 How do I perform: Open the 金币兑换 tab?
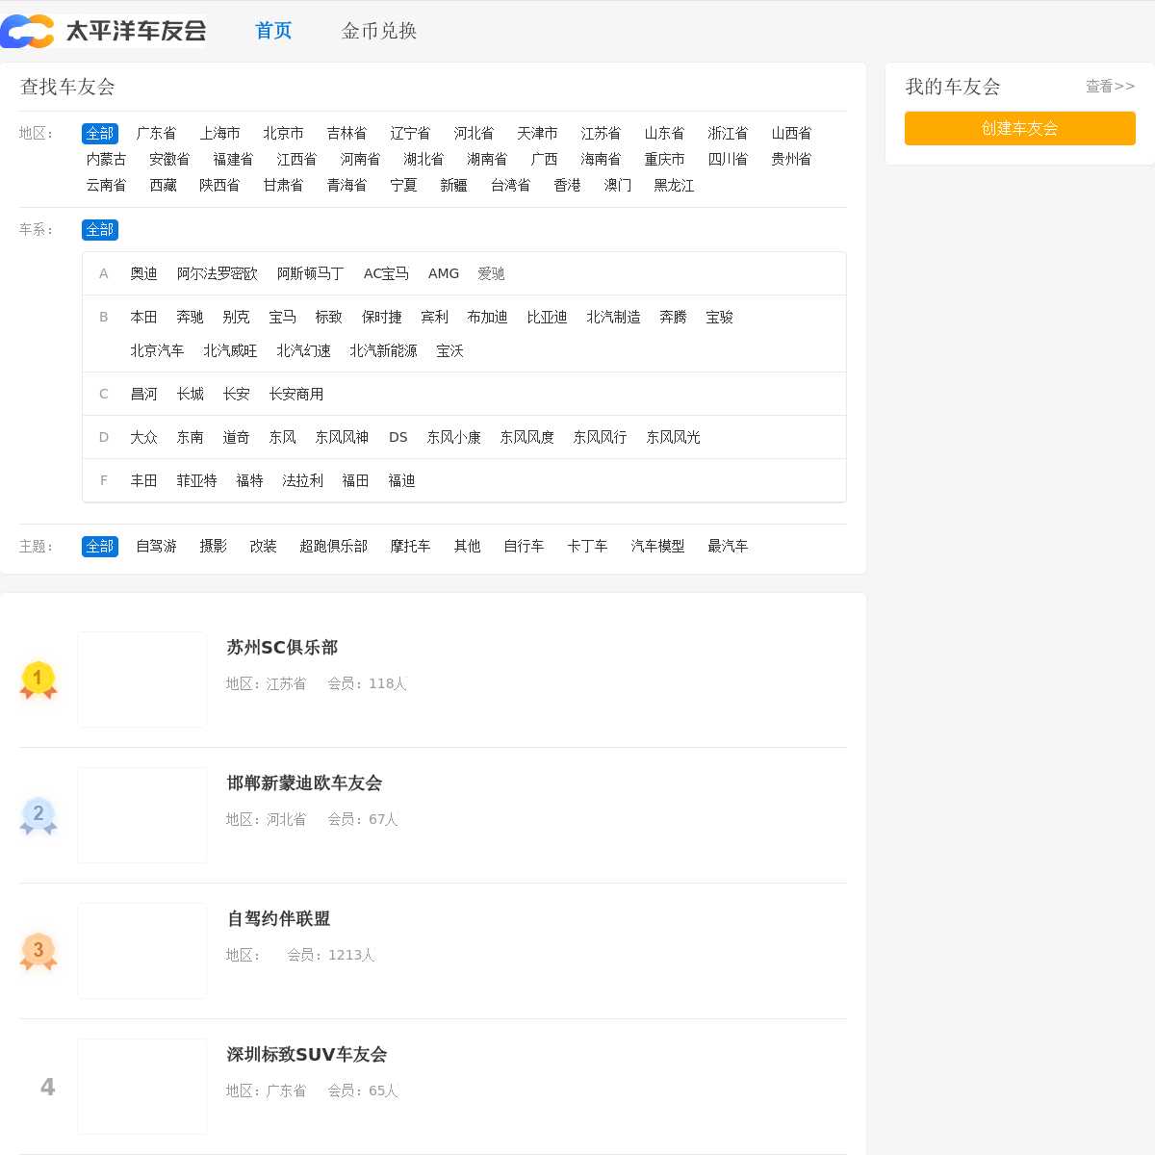[379, 31]
